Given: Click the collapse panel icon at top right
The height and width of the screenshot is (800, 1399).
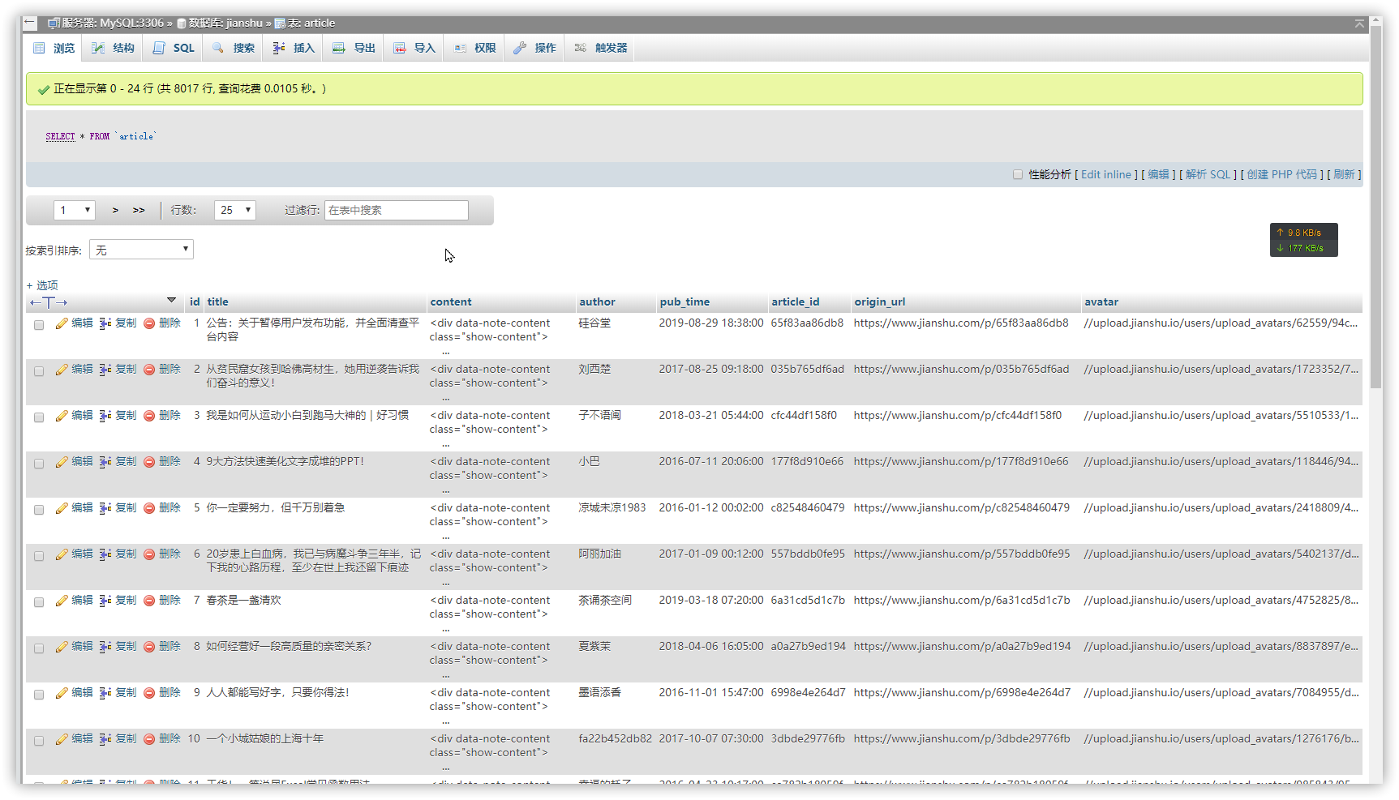Looking at the screenshot, I should [x=1359, y=24].
